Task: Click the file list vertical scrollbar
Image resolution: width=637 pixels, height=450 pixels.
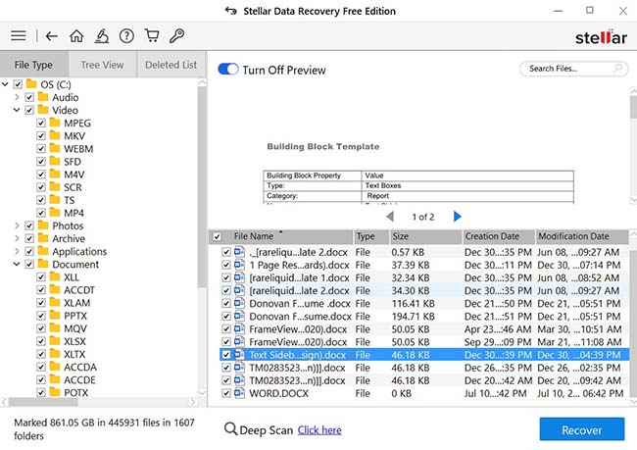Action: click(x=633, y=324)
